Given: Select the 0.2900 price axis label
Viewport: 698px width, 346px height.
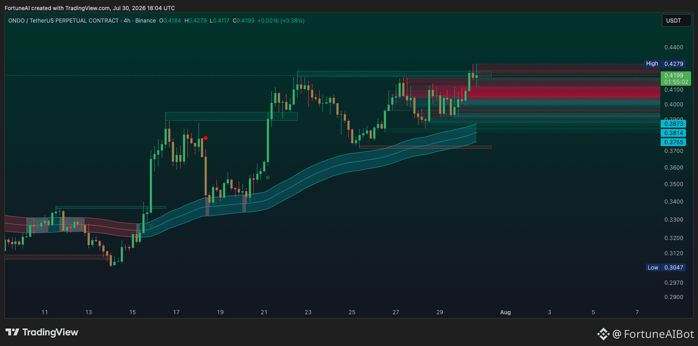Looking at the screenshot, I should point(674,297).
